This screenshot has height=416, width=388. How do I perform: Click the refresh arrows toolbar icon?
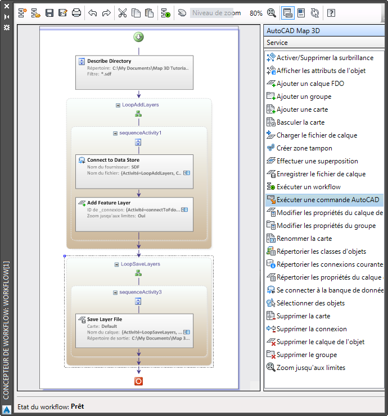315,13
